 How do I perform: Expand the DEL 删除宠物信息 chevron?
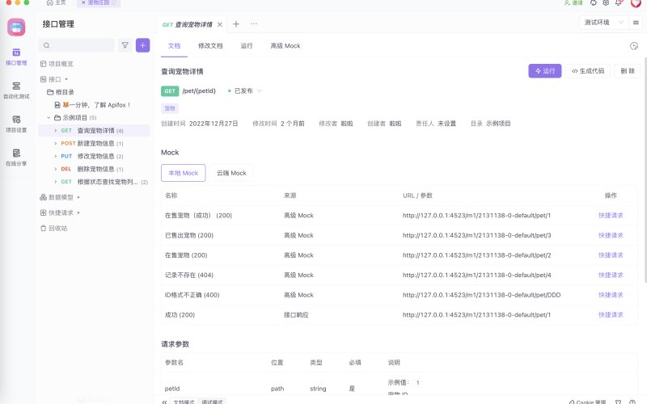[x=56, y=169]
